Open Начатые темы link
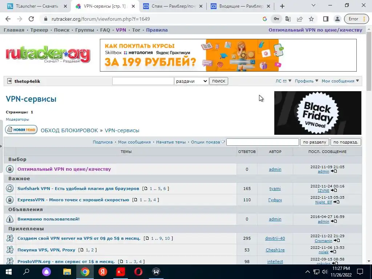 [x=171, y=142]
